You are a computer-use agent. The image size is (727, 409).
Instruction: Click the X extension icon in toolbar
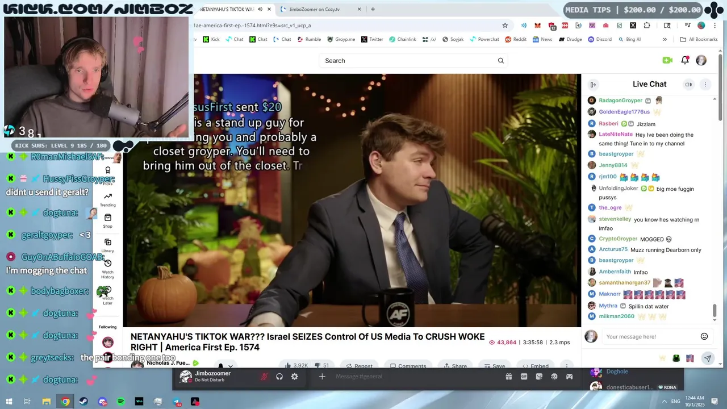(633, 26)
